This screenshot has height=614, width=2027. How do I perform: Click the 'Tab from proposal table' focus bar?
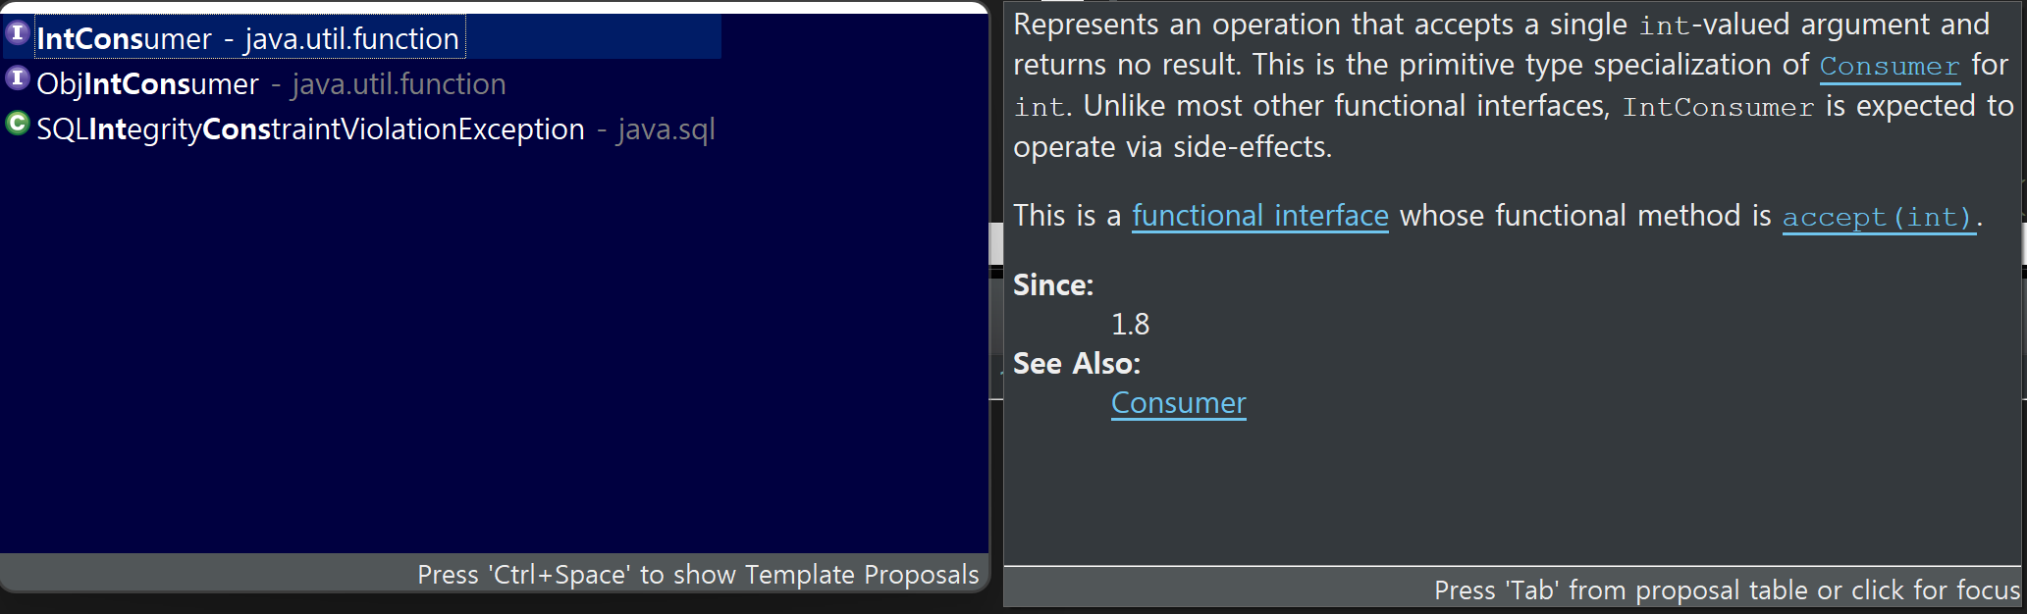1513,589
